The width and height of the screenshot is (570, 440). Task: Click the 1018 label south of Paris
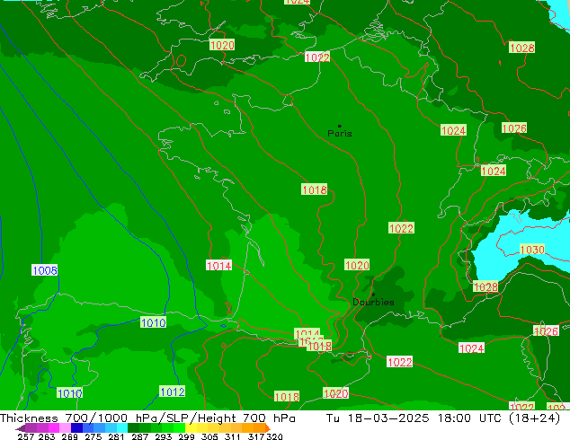(x=315, y=189)
